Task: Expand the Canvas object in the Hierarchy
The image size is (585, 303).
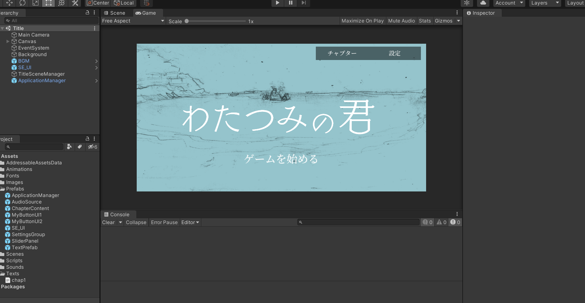Action: click(x=8, y=41)
